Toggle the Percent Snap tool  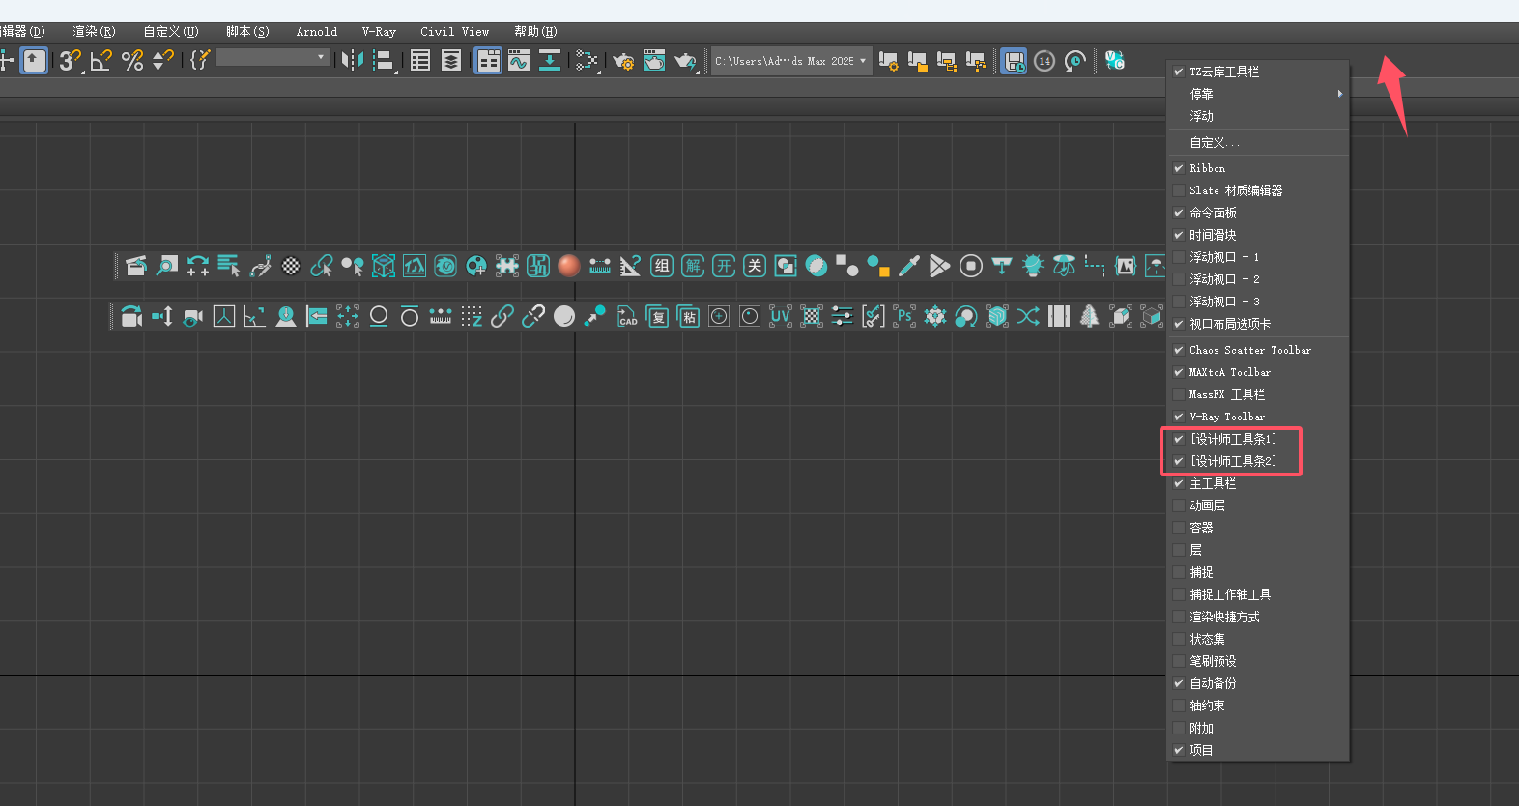pyautogui.click(x=132, y=61)
